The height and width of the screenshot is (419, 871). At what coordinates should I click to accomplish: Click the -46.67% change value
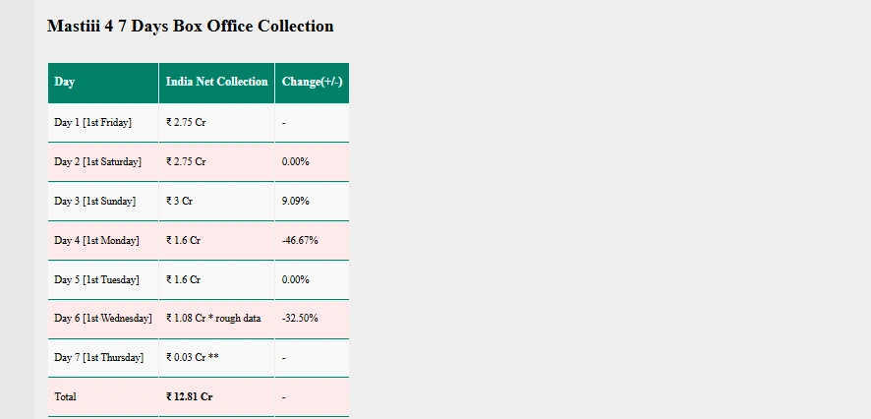pyautogui.click(x=300, y=241)
